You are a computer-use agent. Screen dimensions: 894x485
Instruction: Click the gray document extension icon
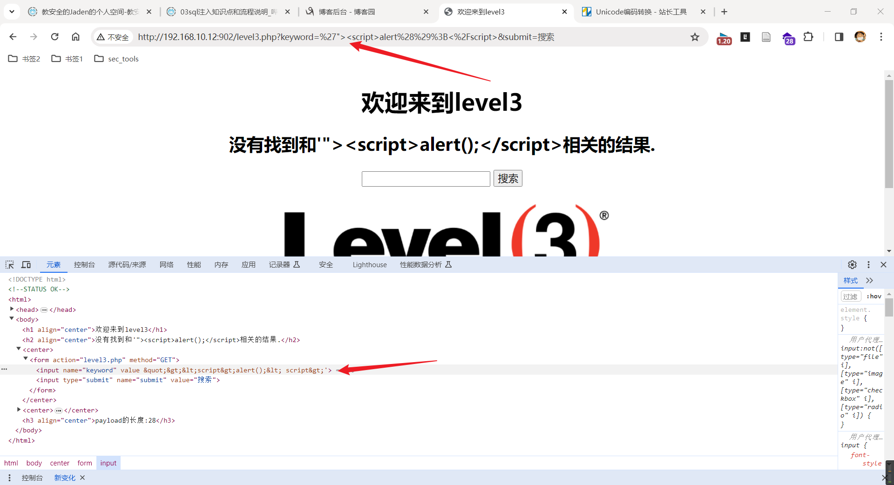[x=766, y=37]
